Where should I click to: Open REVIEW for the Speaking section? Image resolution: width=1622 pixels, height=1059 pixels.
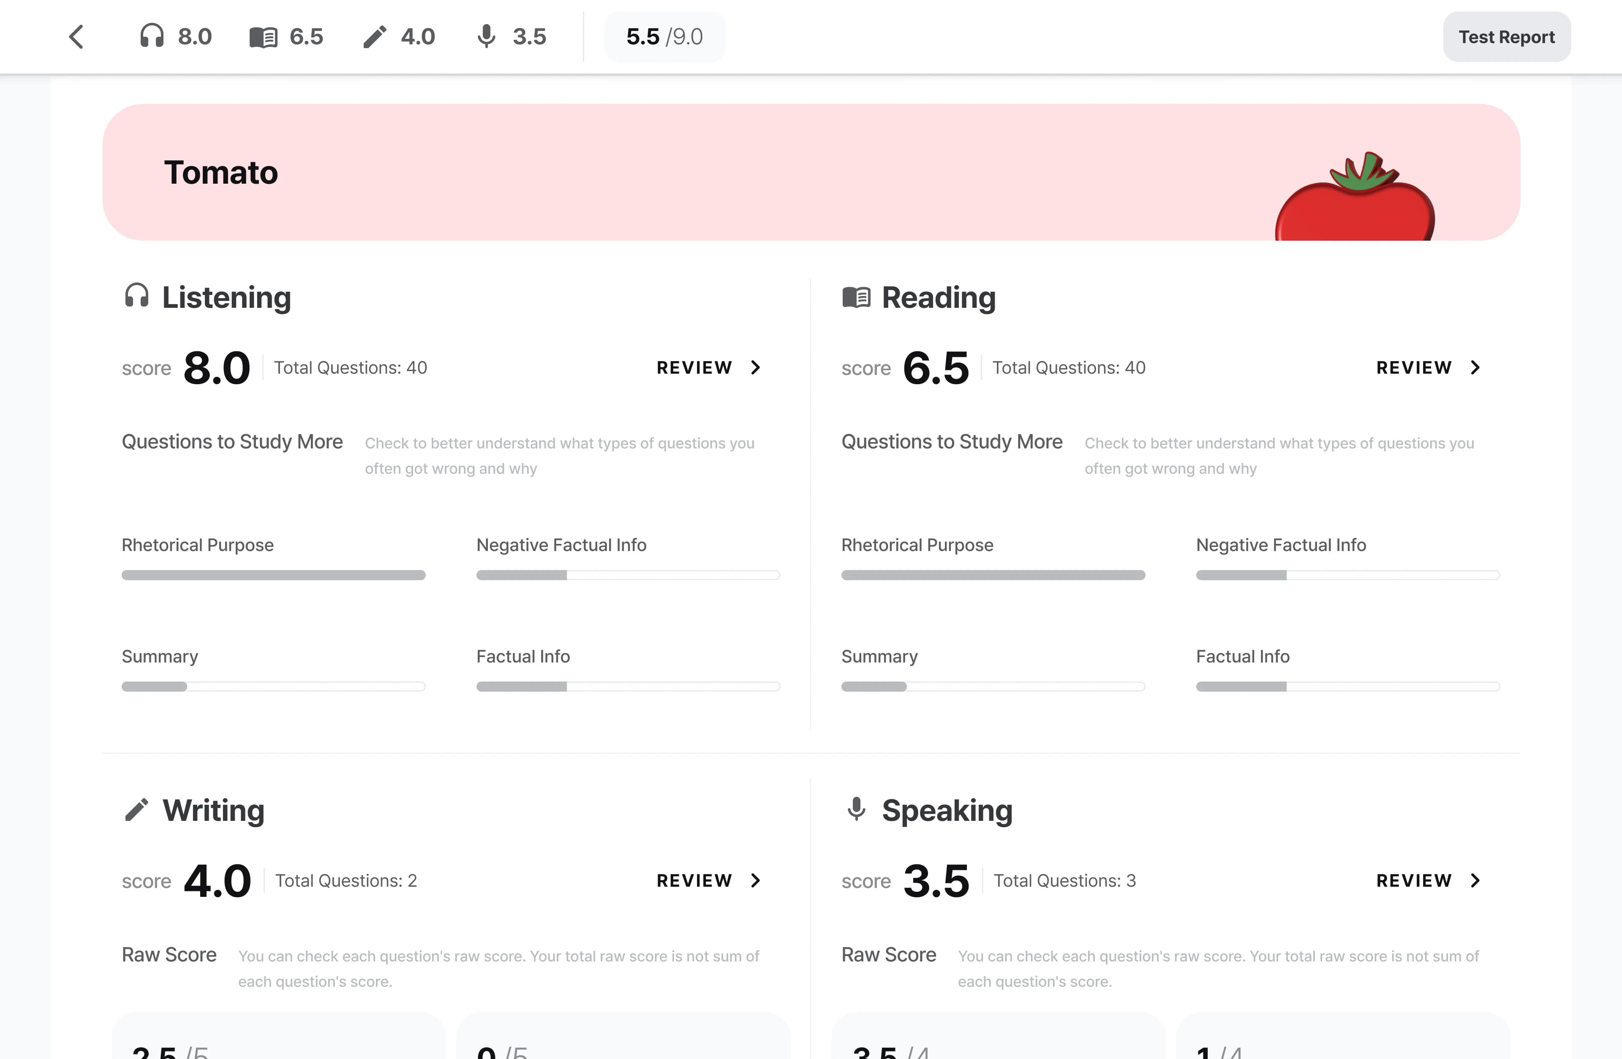click(x=1429, y=880)
